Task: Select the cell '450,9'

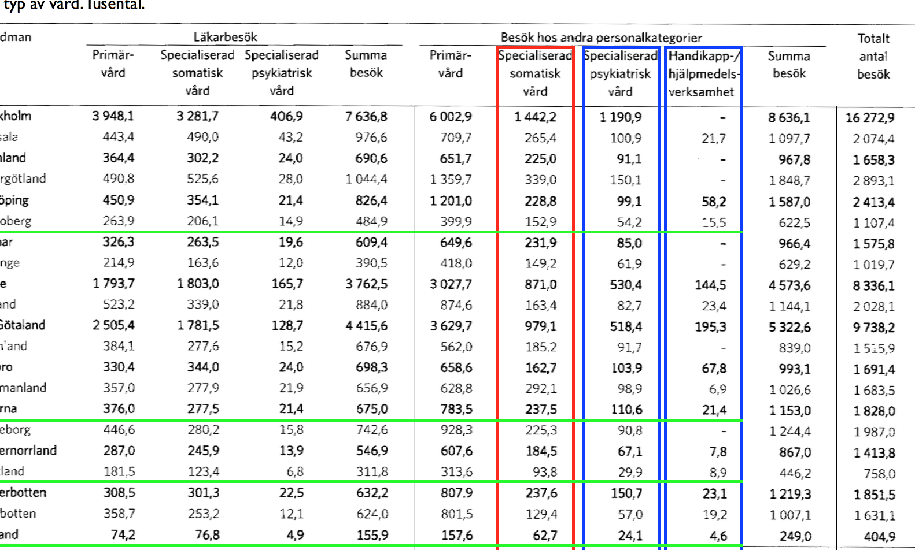Action: click(118, 200)
